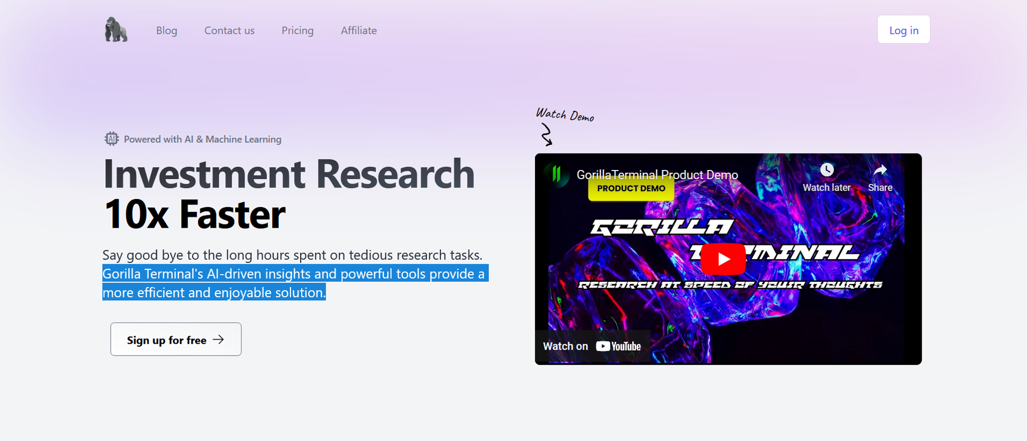The image size is (1027, 441).
Task: Click the handwritten Watch Demo label
Action: pos(565,114)
